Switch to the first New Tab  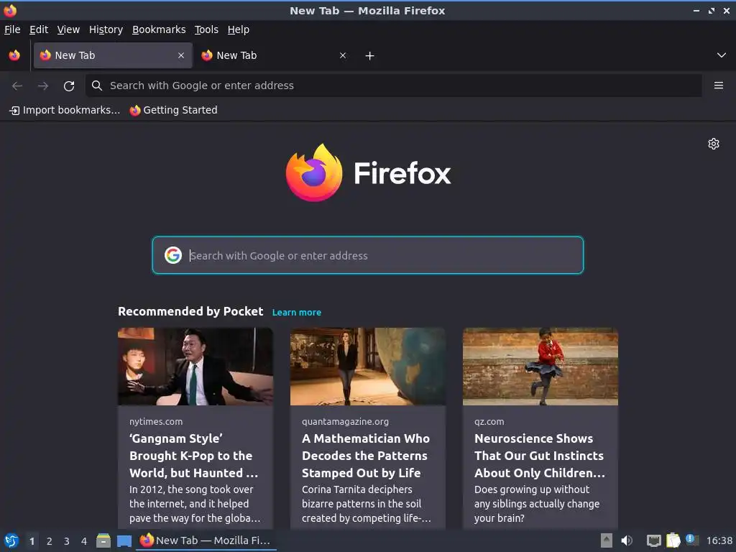[113, 55]
